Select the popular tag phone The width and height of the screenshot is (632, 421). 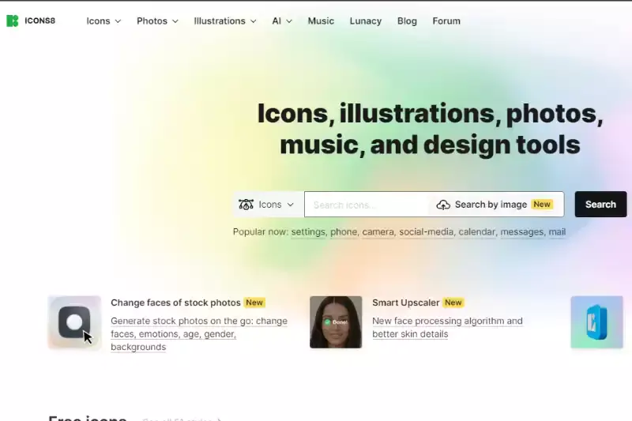pos(344,232)
